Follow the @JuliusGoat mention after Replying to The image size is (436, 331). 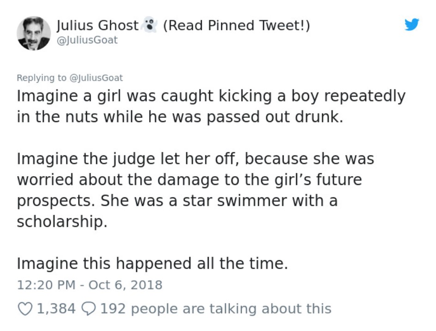click(96, 78)
